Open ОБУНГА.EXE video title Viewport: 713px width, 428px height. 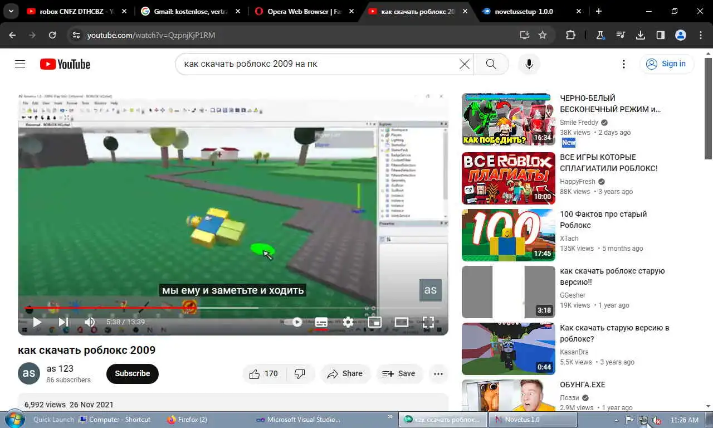click(583, 385)
